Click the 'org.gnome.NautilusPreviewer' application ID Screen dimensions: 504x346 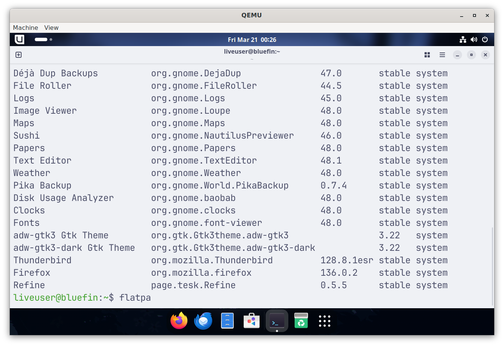(222, 136)
